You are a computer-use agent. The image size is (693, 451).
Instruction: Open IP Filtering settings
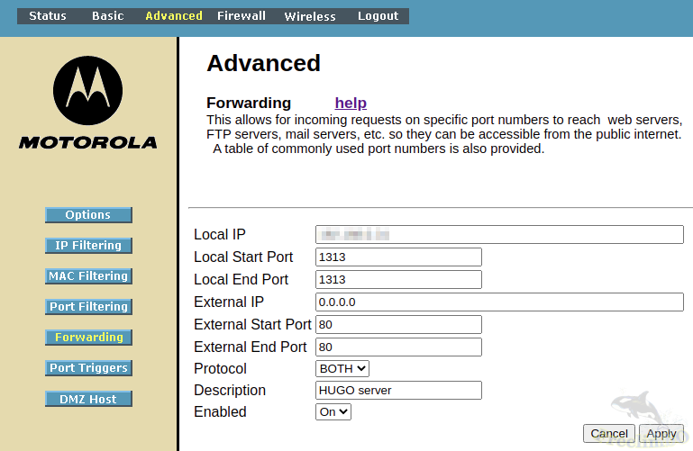[x=88, y=246]
